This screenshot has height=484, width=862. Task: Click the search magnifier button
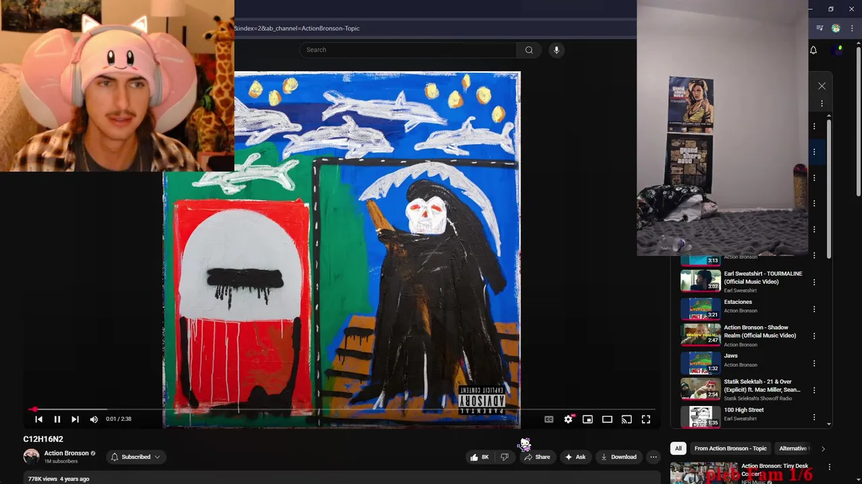point(529,50)
